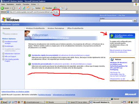139x104 pixels.
Task: Click the Noticias panel scrollbar
Action: [133, 71]
